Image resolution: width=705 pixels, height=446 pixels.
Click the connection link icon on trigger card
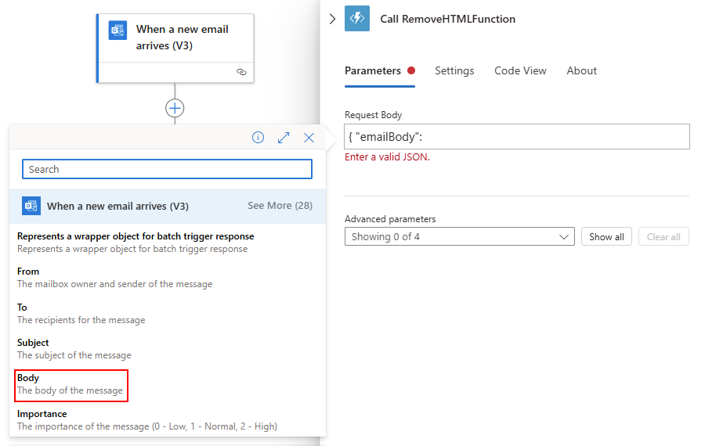[x=241, y=71]
